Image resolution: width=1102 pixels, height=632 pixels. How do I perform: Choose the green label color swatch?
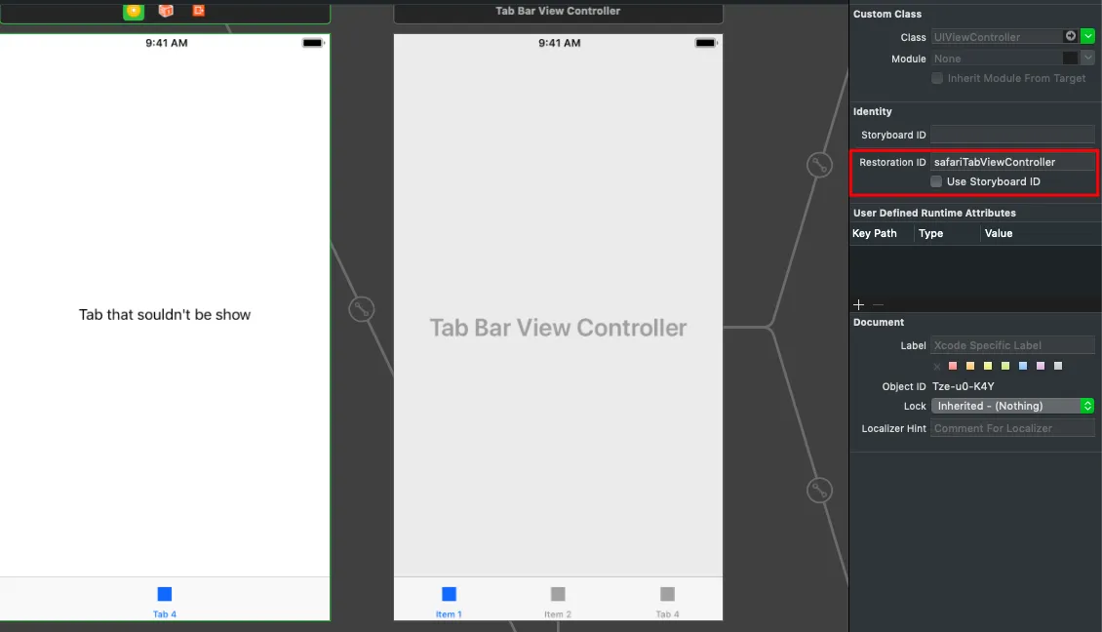tap(1005, 366)
